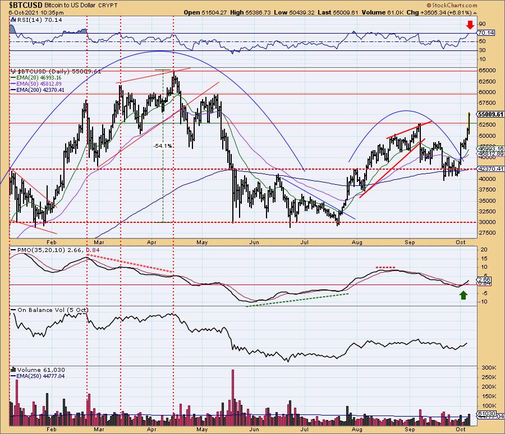Click the OHLC bars icon before $BTCUSD (Daily)
Image resolution: width=505 pixels, height=434 pixels.
(x=13, y=71)
